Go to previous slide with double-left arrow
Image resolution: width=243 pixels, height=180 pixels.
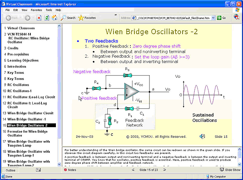click(x=133, y=170)
